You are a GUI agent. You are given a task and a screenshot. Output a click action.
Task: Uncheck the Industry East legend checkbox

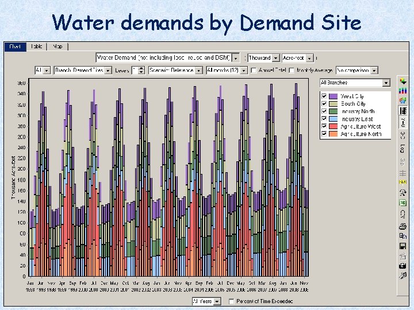(324, 119)
